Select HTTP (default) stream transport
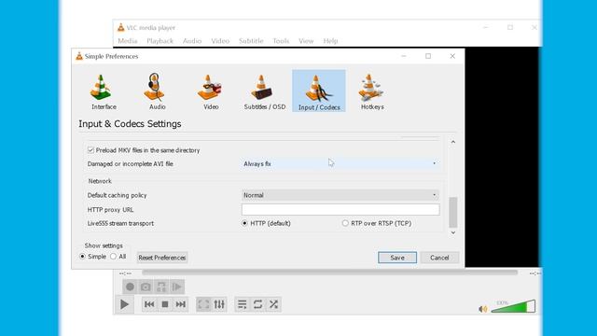 [244, 223]
